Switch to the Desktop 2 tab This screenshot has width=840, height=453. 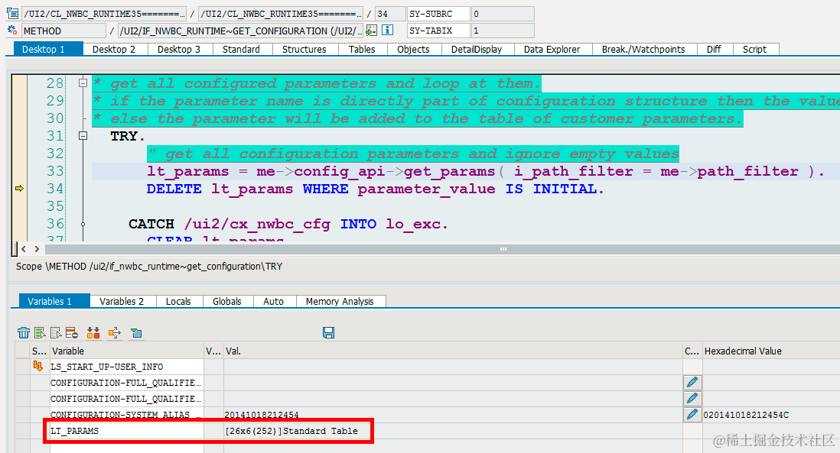113,49
